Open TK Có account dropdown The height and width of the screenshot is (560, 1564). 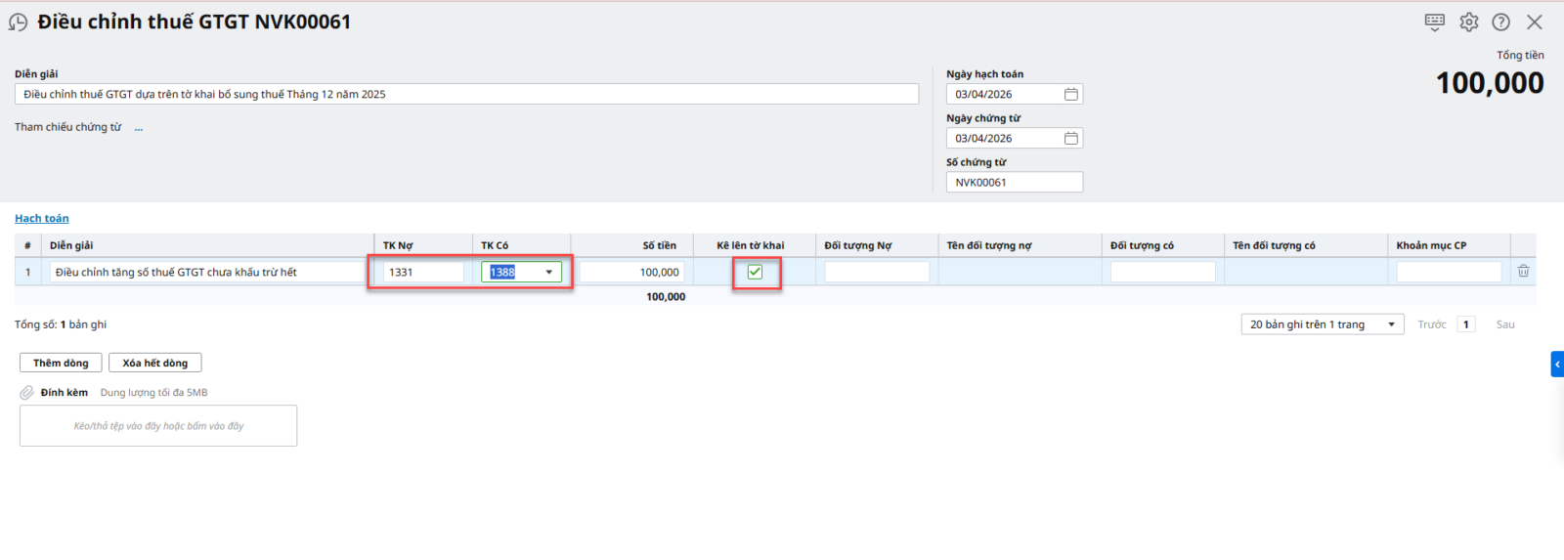548,272
